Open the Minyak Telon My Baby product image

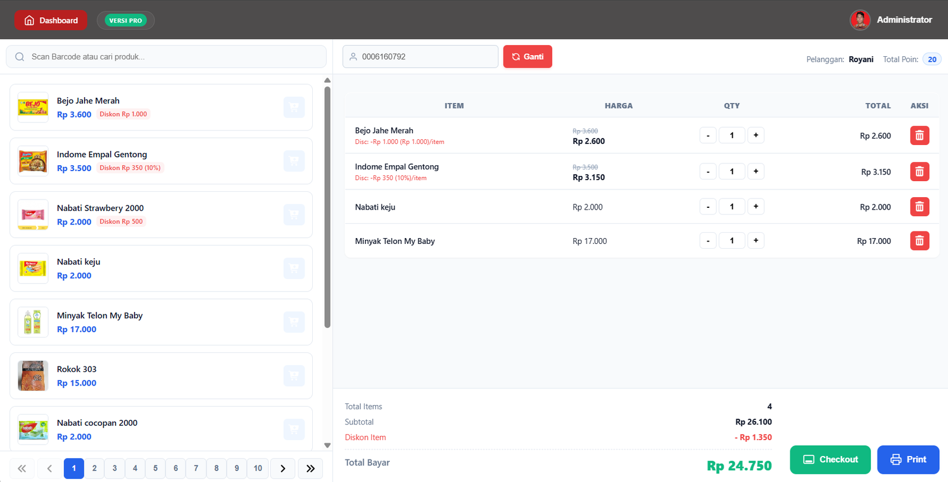pos(33,322)
